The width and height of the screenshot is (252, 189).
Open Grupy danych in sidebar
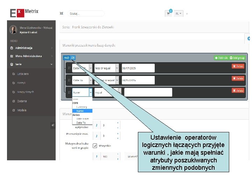(x=26, y=92)
